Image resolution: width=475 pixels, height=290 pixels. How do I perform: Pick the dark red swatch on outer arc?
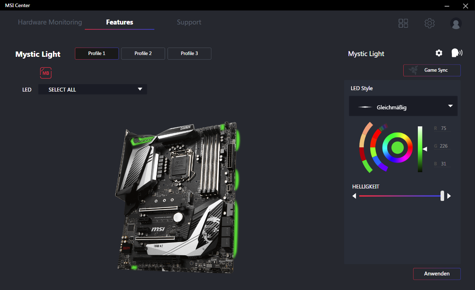[362, 154]
